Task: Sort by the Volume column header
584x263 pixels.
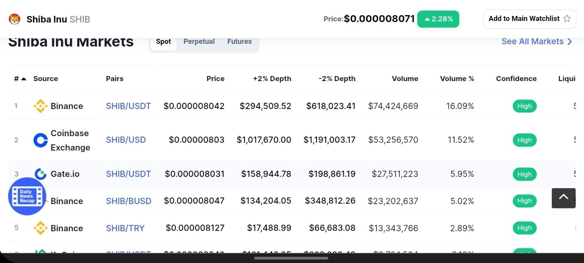Action: coord(405,79)
